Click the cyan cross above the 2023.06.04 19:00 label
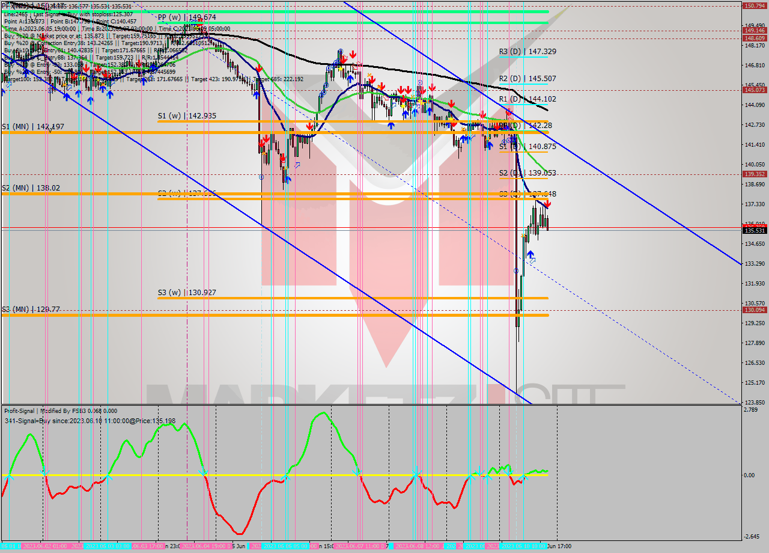This screenshot has width=769, height=553. point(203,473)
